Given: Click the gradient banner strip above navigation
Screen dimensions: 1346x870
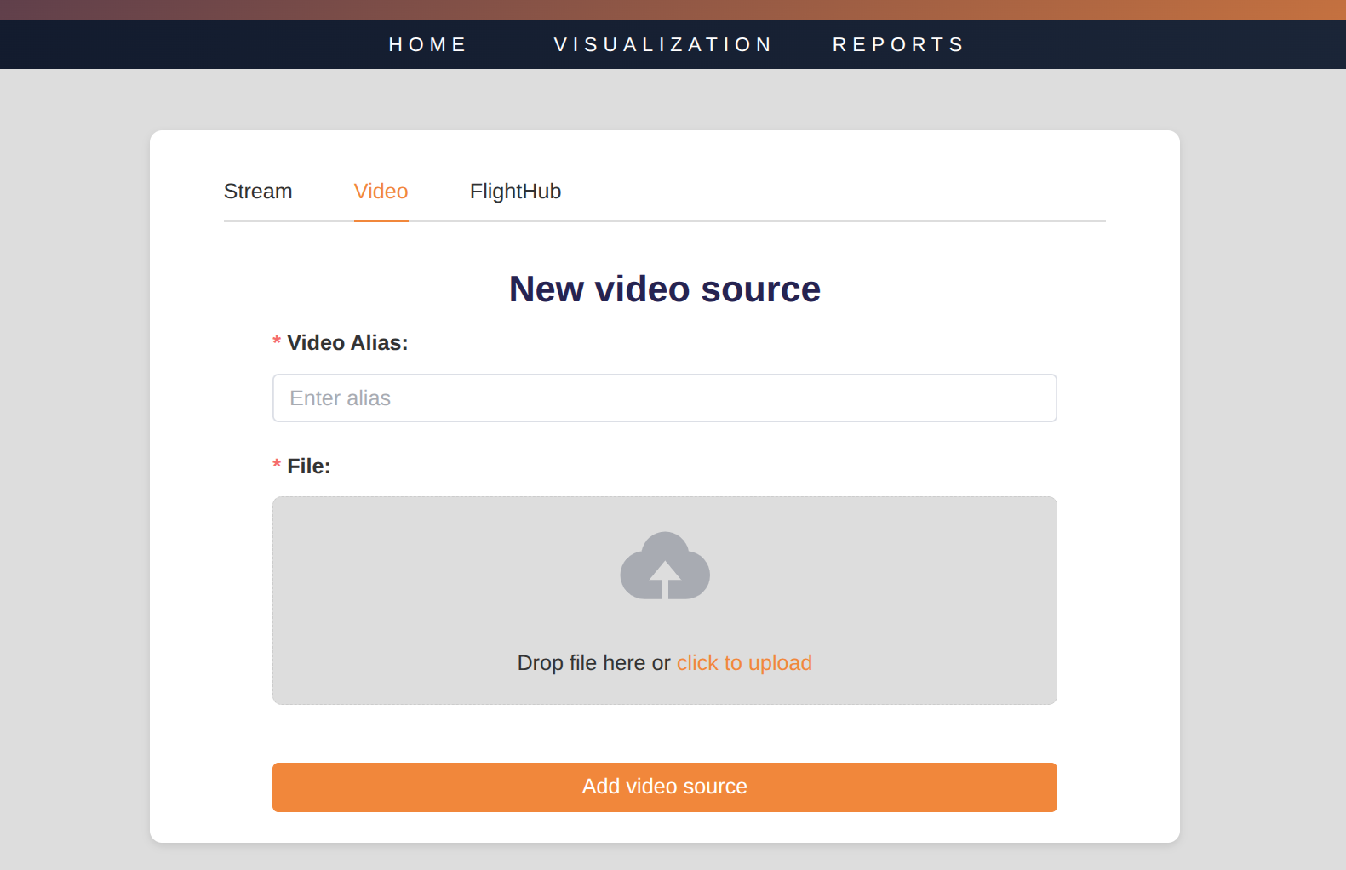Looking at the screenshot, I should (x=673, y=9).
